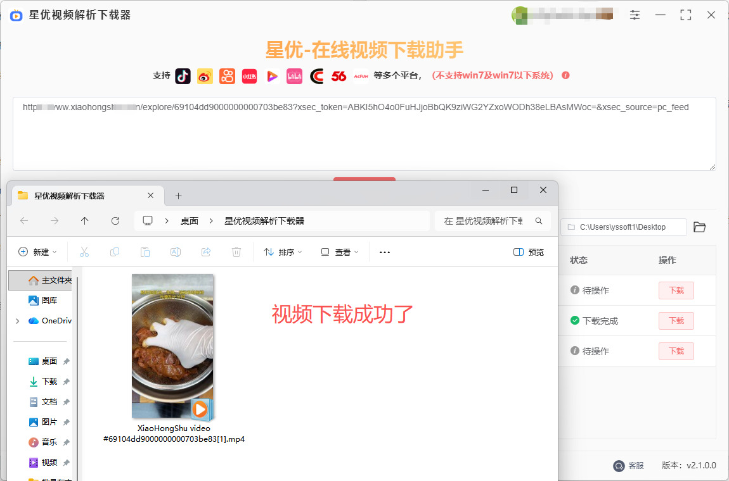Click the Copy icon in Explorer toolbar
Screen dimensions: 729x481
[x=114, y=252]
